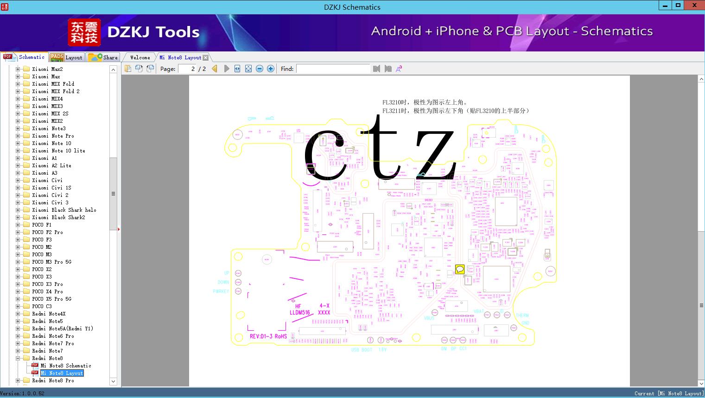Select Mi Note8 Layout in the tree
Image resolution: width=705 pixels, height=398 pixels.
pyautogui.click(x=62, y=373)
